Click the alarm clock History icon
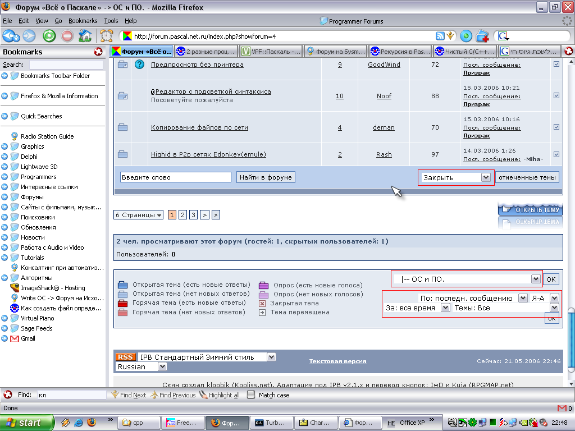The width and height of the screenshot is (575, 431). (106, 36)
